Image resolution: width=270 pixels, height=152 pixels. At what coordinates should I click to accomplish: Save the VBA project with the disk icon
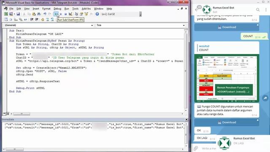coord(18,14)
